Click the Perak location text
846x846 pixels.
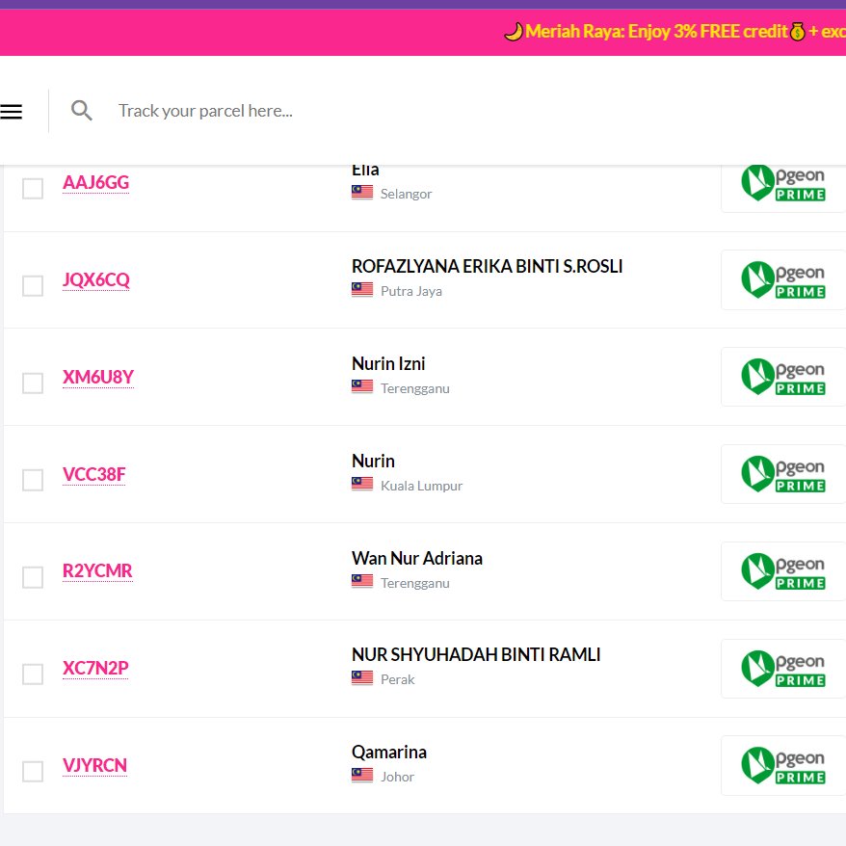point(398,679)
